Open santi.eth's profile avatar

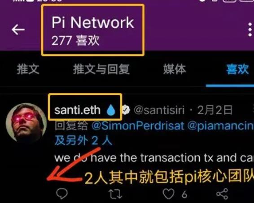[26, 123]
